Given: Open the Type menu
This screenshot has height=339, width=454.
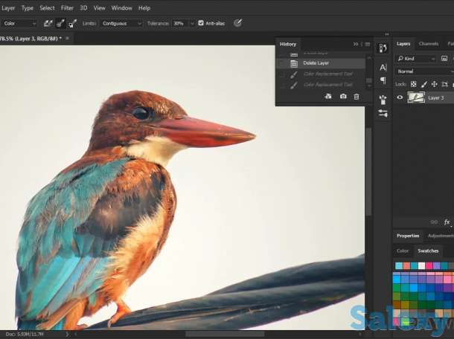Looking at the screenshot, I should [x=28, y=8].
